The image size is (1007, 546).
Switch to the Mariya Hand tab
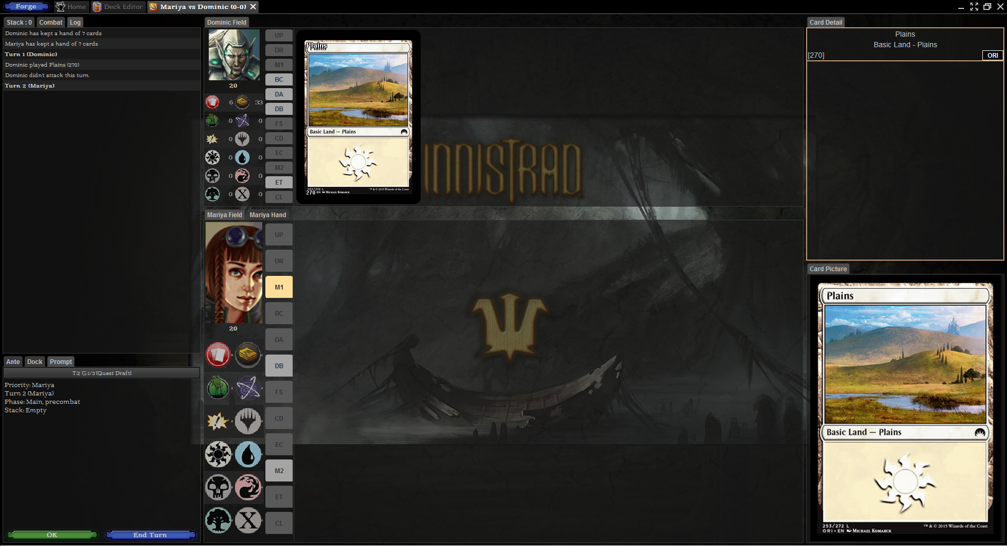267,215
